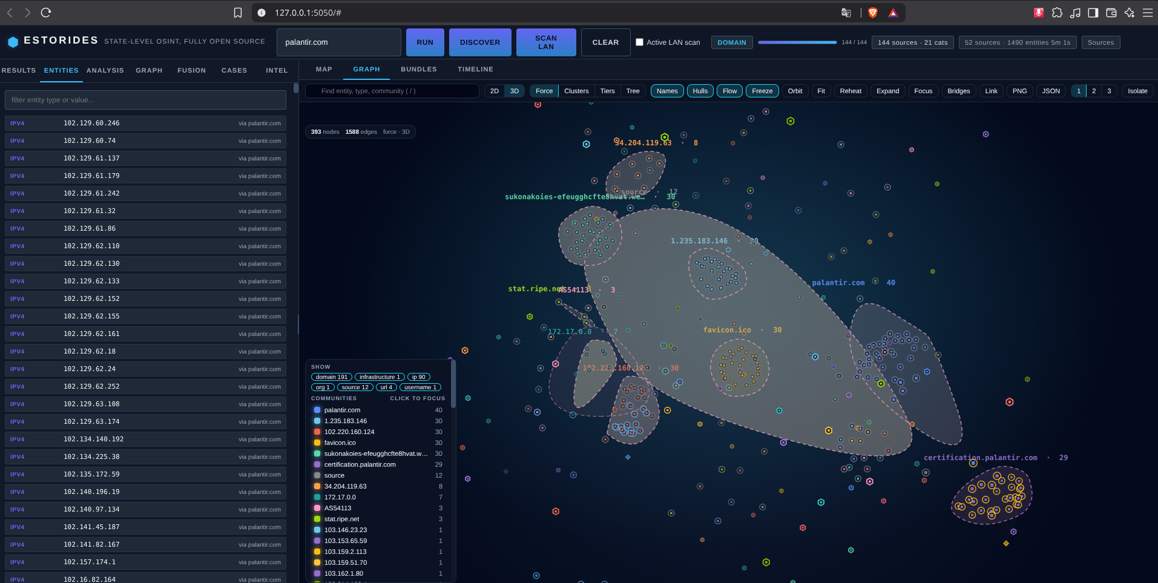
Task: Click the Brave rewards triangle icon
Action: coord(893,13)
